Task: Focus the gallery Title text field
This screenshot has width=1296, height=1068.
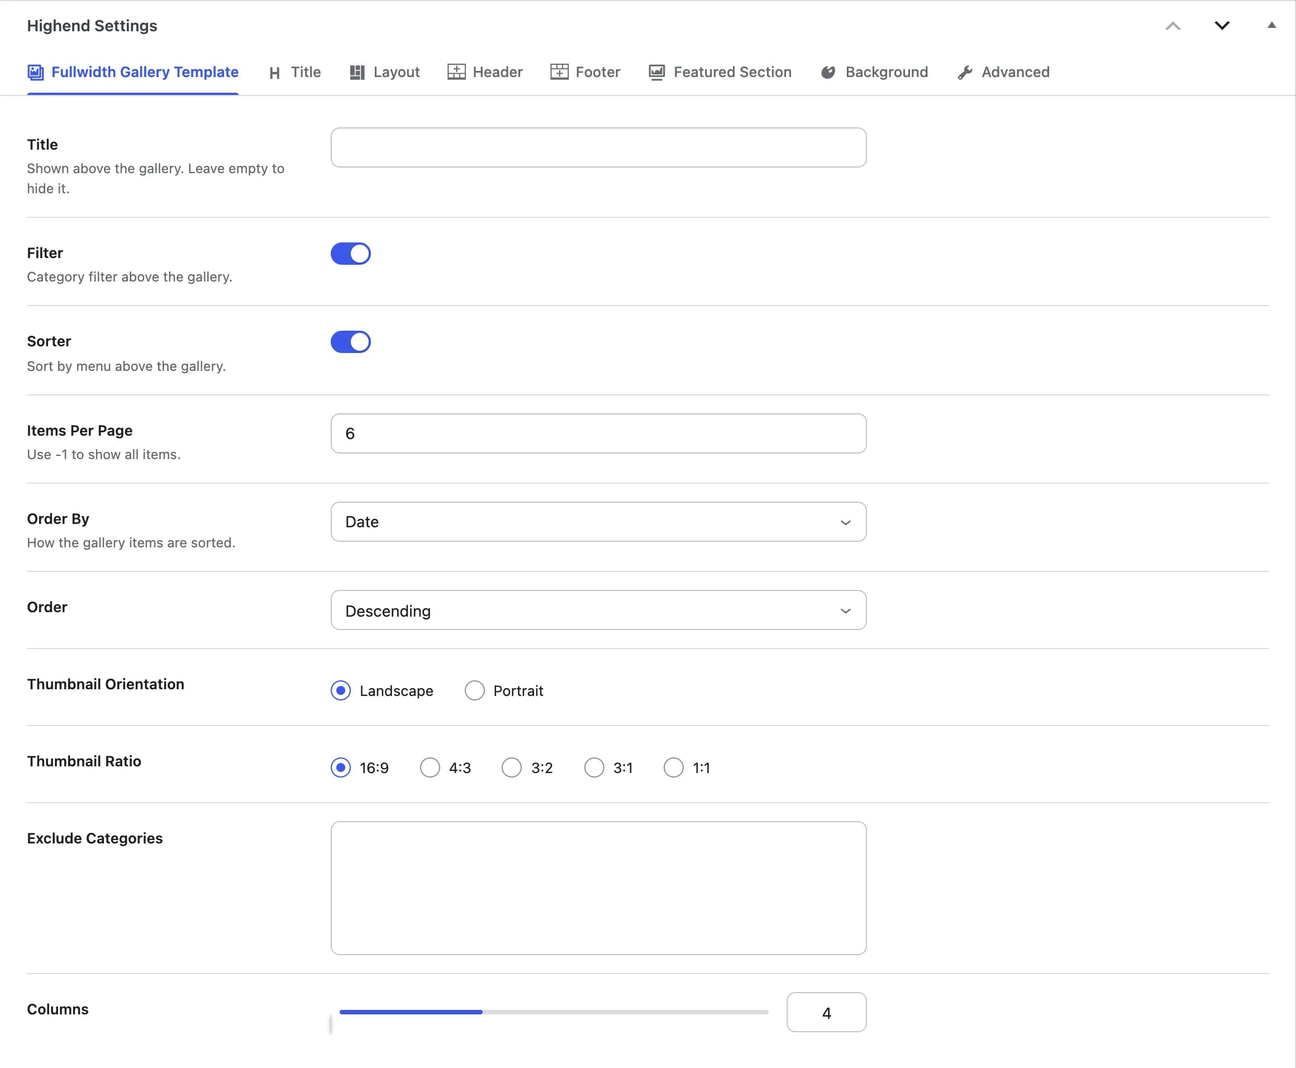Action: tap(598, 147)
